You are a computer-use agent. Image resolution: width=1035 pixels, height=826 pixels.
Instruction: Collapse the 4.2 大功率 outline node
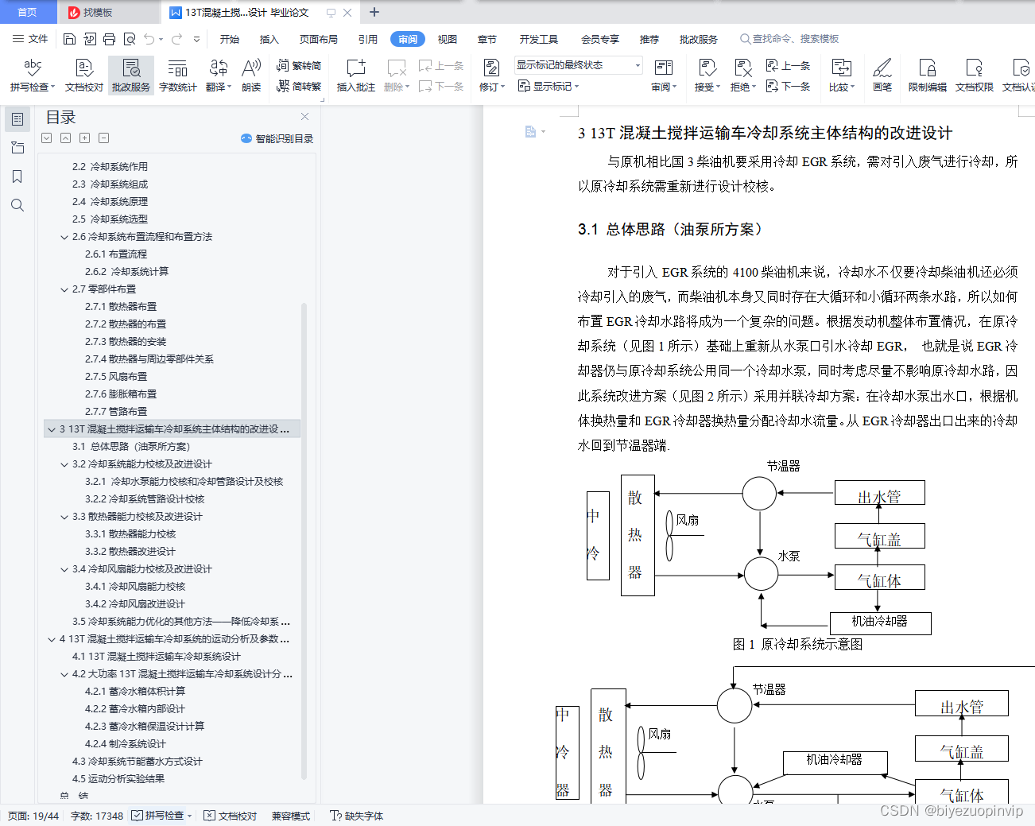tap(64, 674)
